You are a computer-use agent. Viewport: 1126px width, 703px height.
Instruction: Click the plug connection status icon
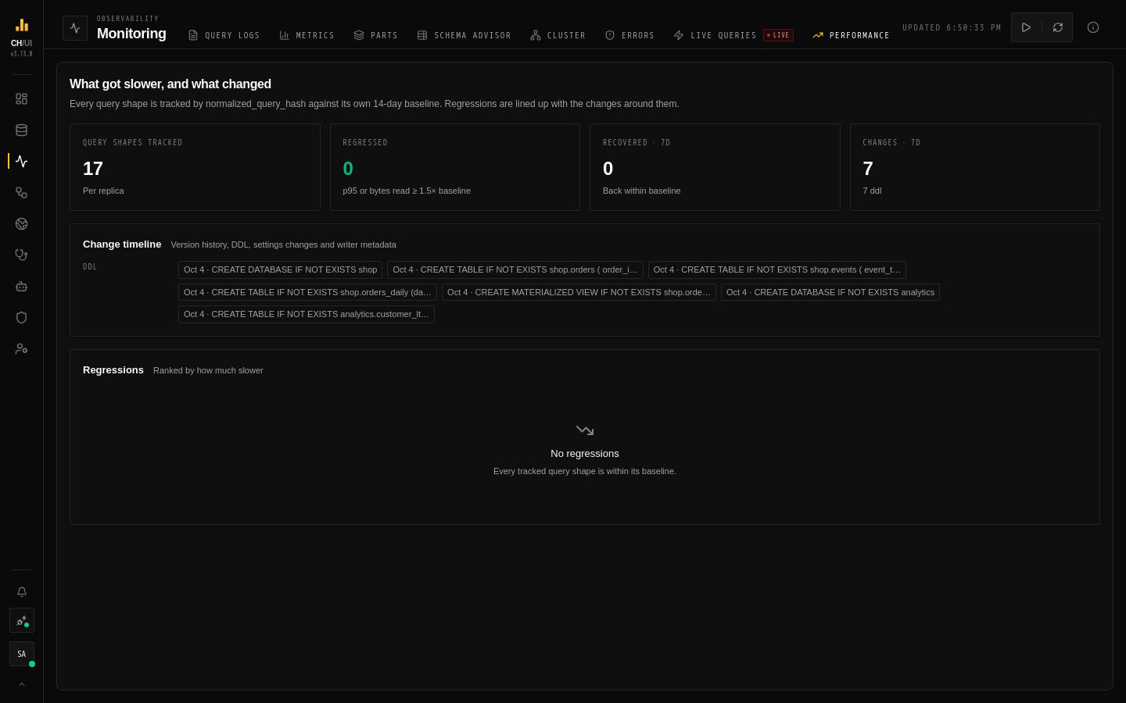(x=22, y=621)
